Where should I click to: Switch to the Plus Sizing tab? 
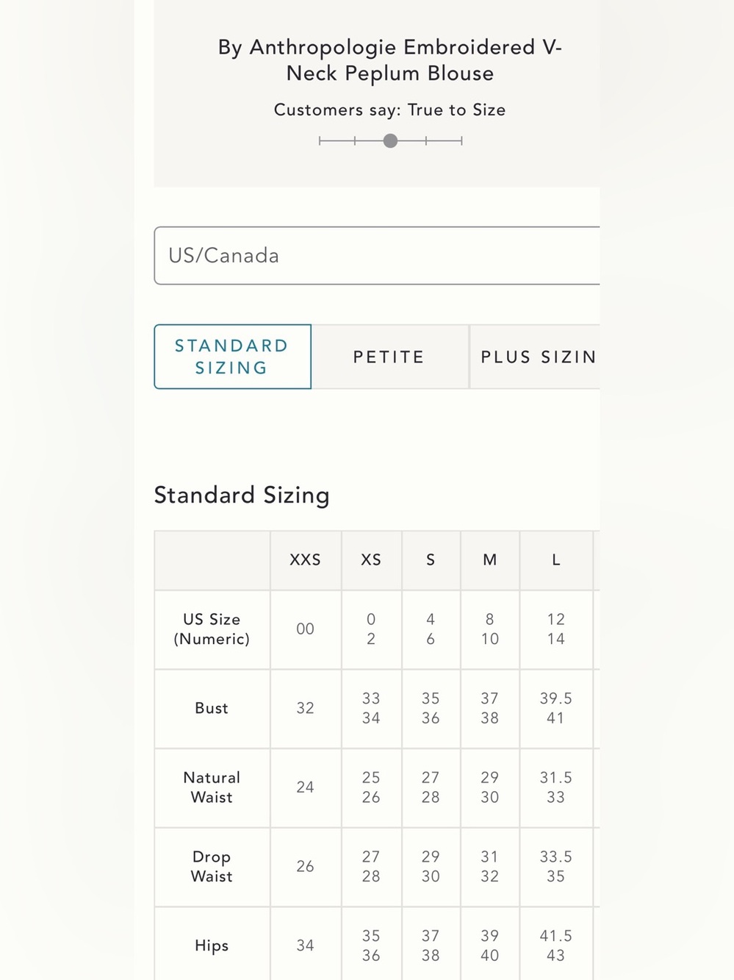pyautogui.click(x=535, y=357)
